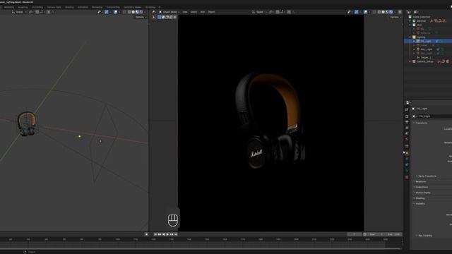Select Camera_Setup collection in outliner
Image resolution: width=452 pixels, height=254 pixels.
pos(424,61)
